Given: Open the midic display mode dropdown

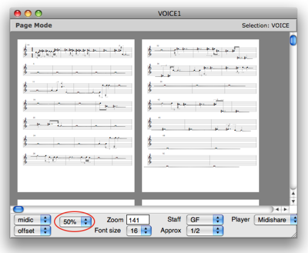Looking at the screenshot, I should (x=32, y=220).
